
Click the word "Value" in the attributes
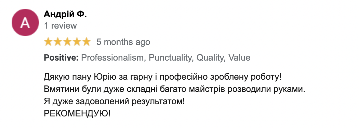coord(239,58)
